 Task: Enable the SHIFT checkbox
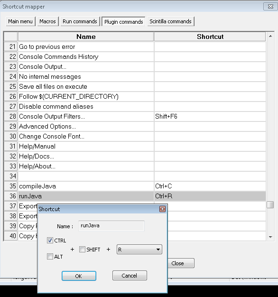pyautogui.click(x=82, y=249)
